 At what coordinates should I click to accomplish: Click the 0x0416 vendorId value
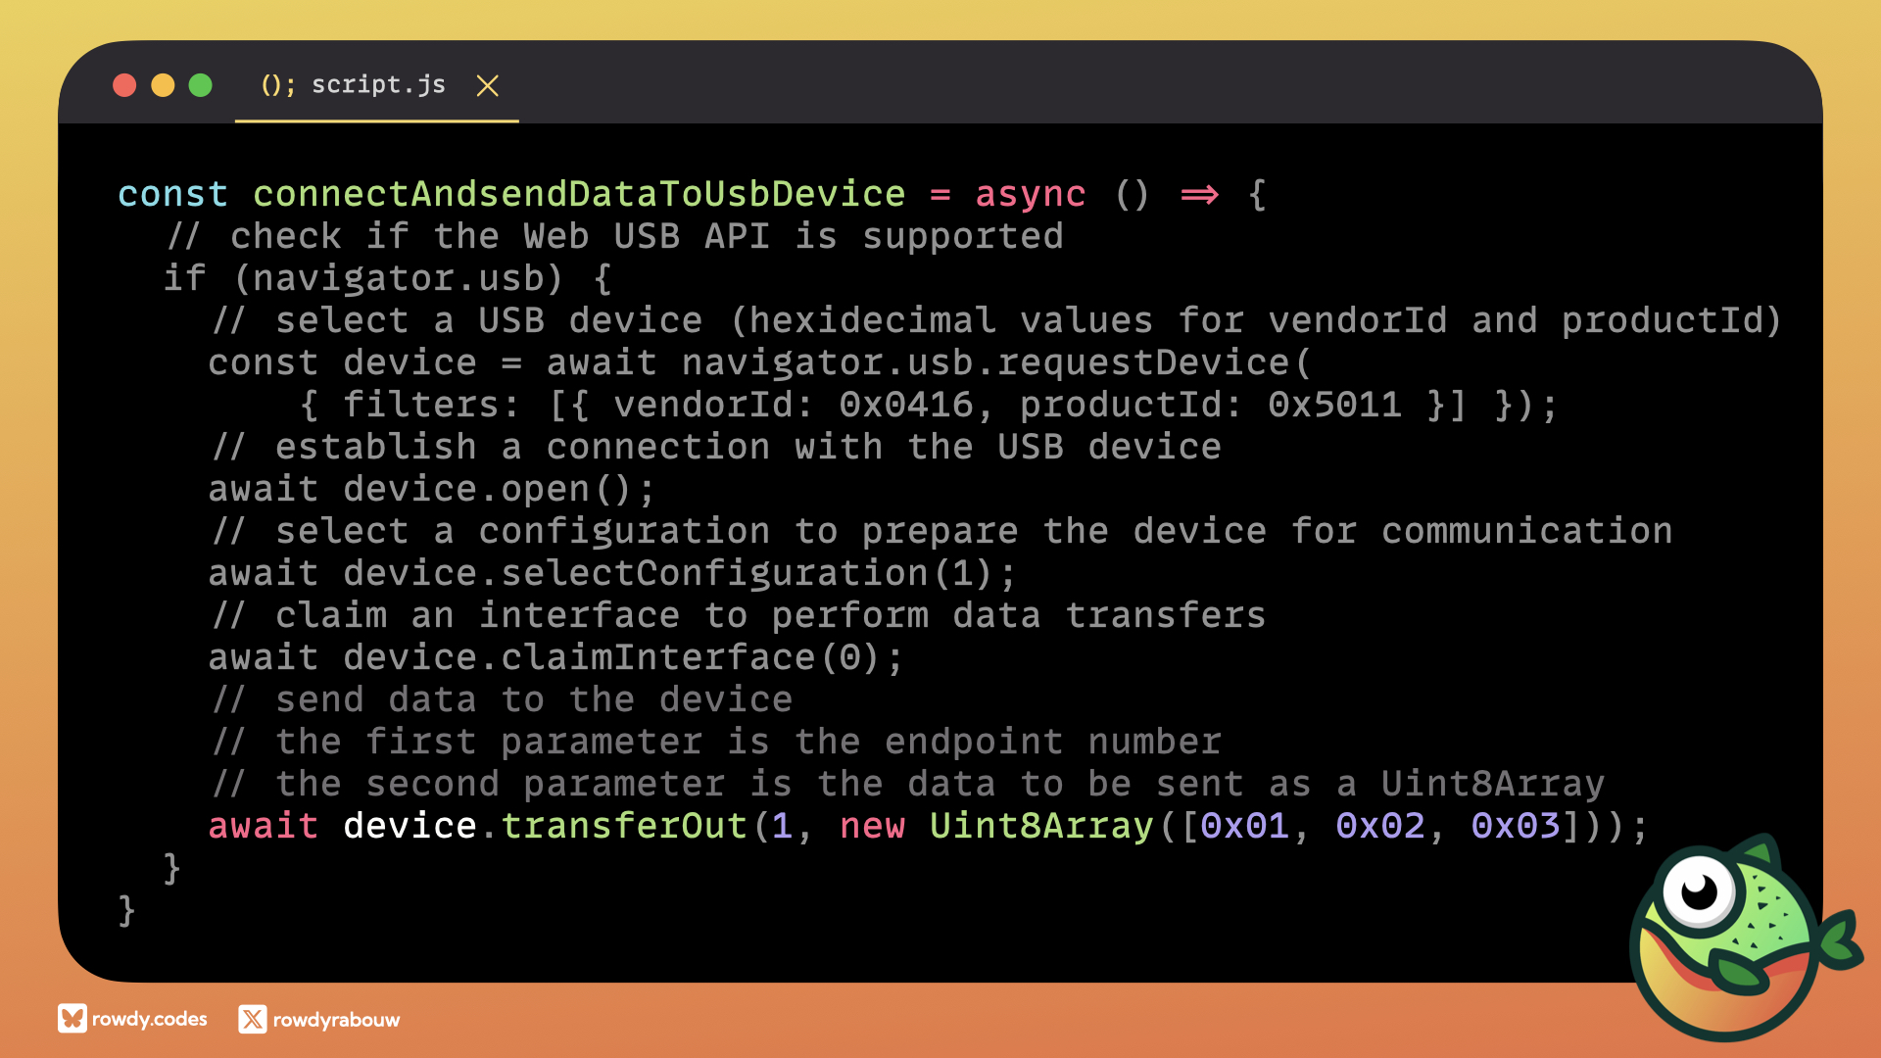point(906,405)
